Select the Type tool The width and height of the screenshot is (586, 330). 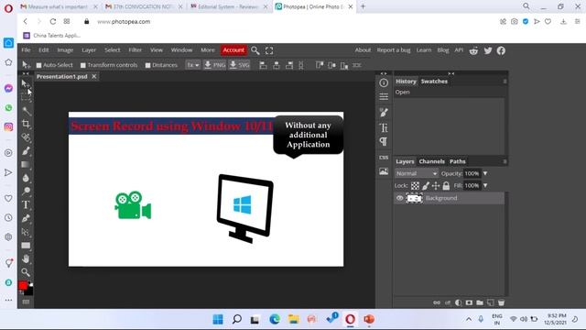(x=26, y=204)
